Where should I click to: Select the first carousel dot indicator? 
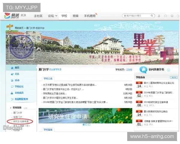pos(84,124)
